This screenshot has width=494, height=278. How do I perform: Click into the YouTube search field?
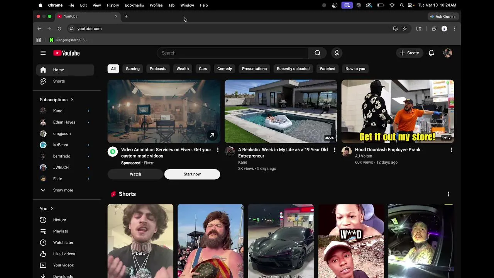(x=233, y=53)
